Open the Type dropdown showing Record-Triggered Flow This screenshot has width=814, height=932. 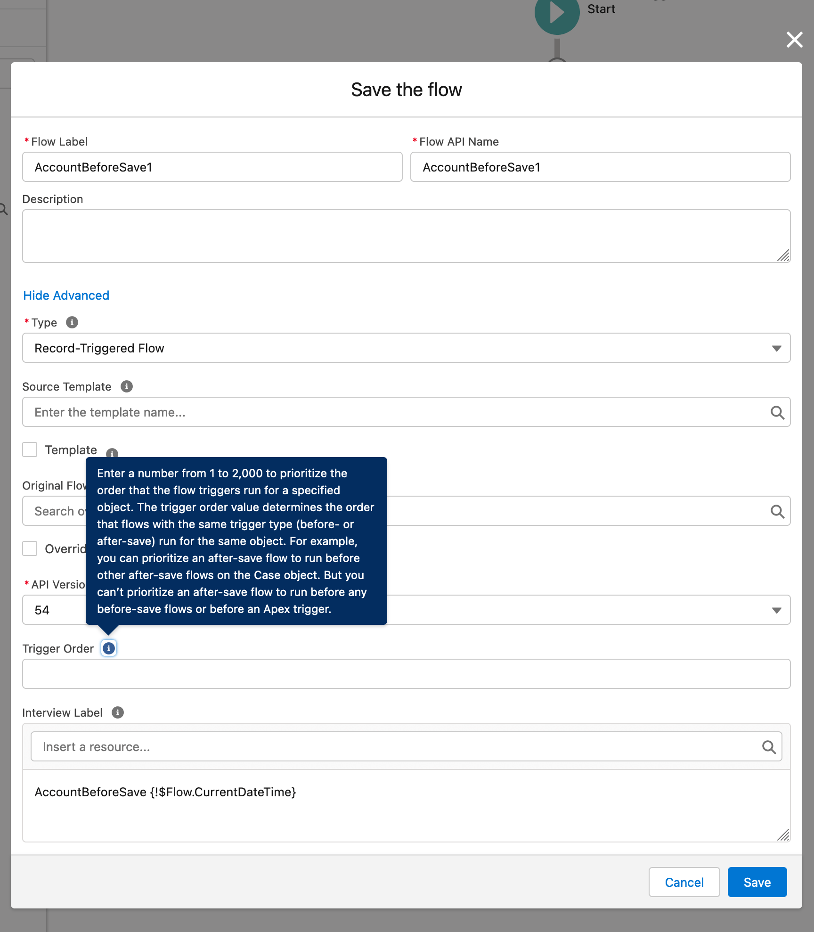(x=406, y=348)
